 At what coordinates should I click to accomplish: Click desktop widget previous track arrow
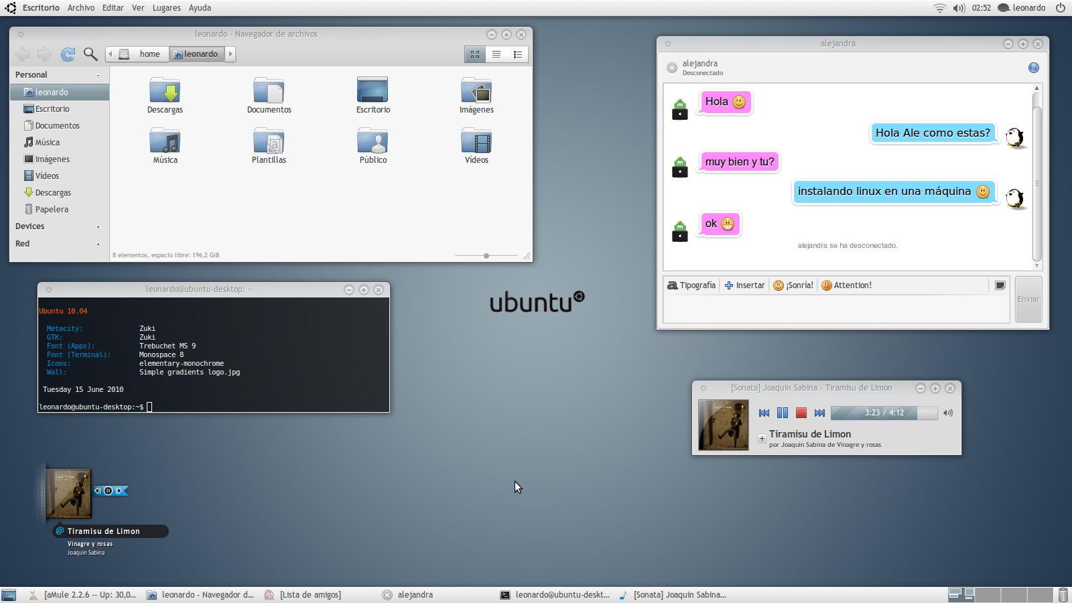click(98, 491)
